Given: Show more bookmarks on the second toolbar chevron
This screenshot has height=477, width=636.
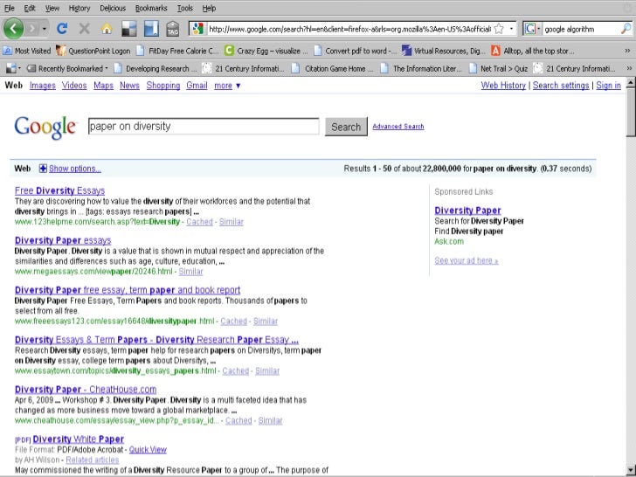Looking at the screenshot, I should [629, 68].
